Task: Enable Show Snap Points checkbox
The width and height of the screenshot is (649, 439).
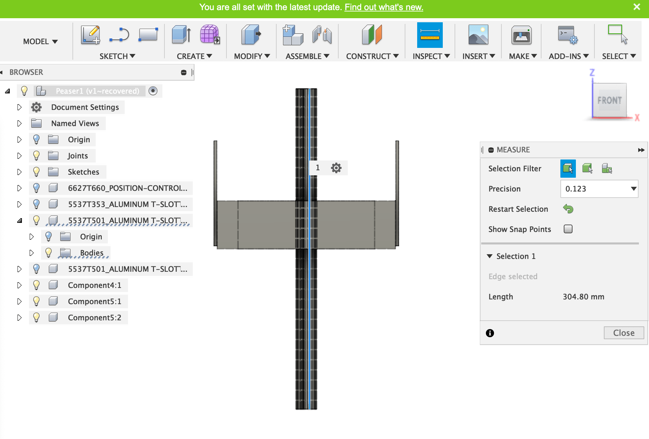Action: [568, 229]
